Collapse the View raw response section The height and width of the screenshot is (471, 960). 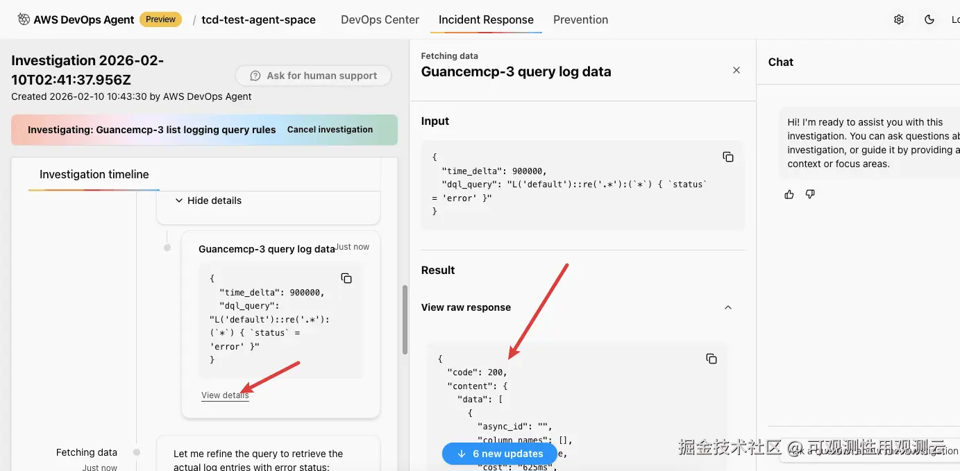point(728,307)
